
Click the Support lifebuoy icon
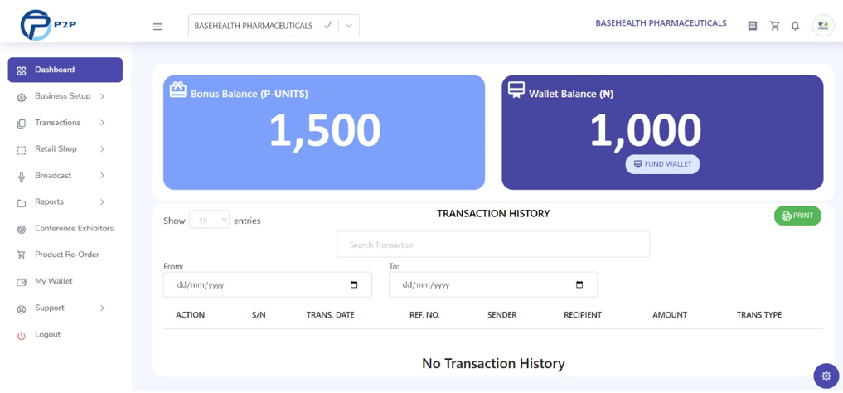tap(22, 309)
